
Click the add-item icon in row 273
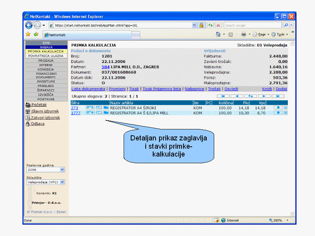90,107
